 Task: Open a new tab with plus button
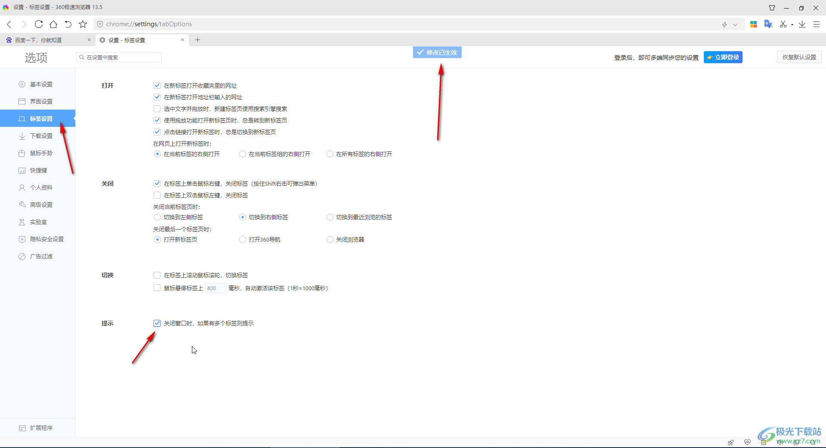click(198, 40)
